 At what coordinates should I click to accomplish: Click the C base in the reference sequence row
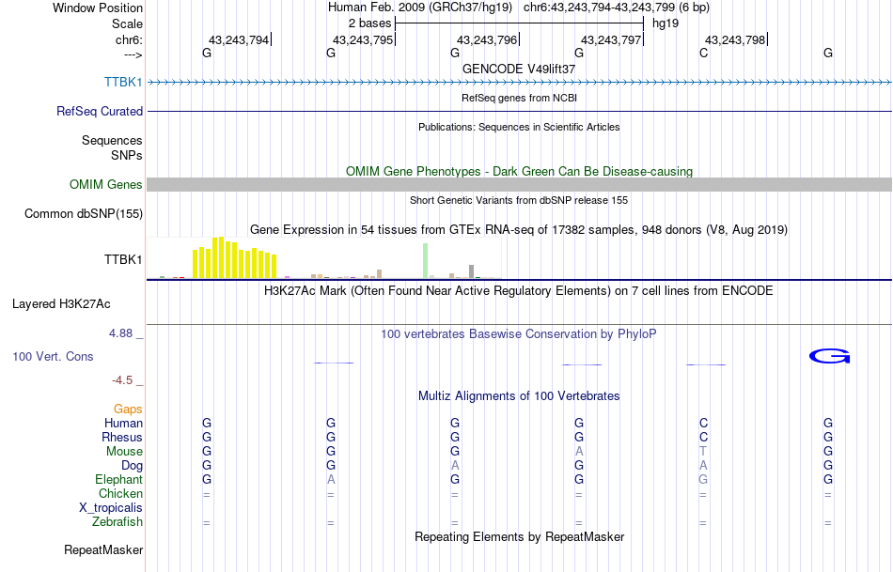703,53
